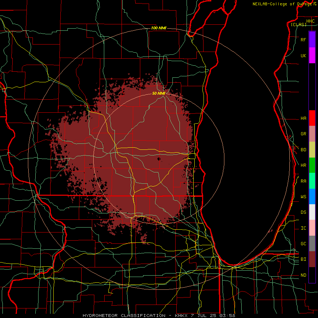Pick the RA light green legend swatch
Screen dimensions: 318x318
click(x=312, y=181)
